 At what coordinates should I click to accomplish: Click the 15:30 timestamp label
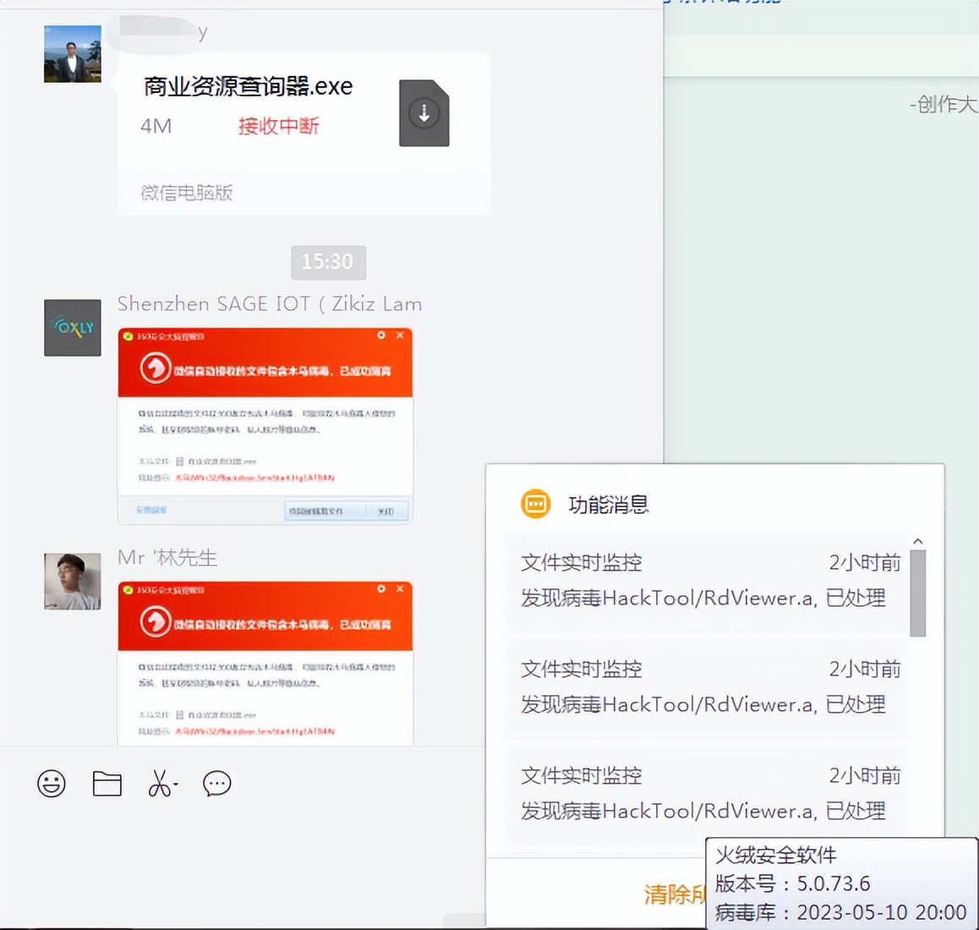(328, 262)
